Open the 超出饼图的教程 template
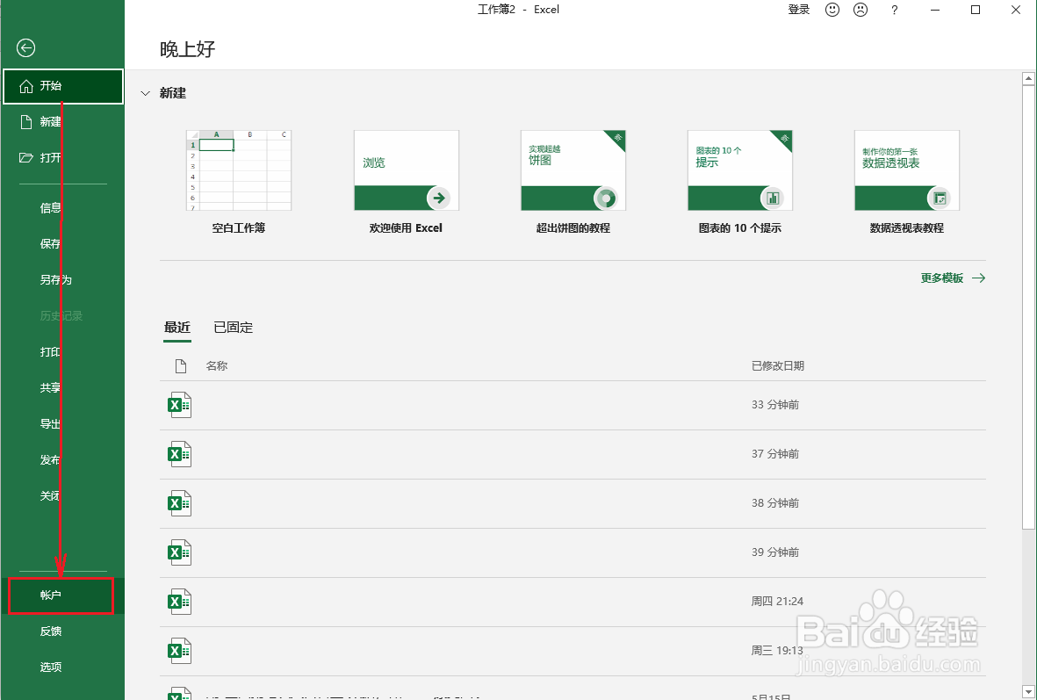Image resolution: width=1037 pixels, height=700 pixels. pyautogui.click(x=573, y=182)
